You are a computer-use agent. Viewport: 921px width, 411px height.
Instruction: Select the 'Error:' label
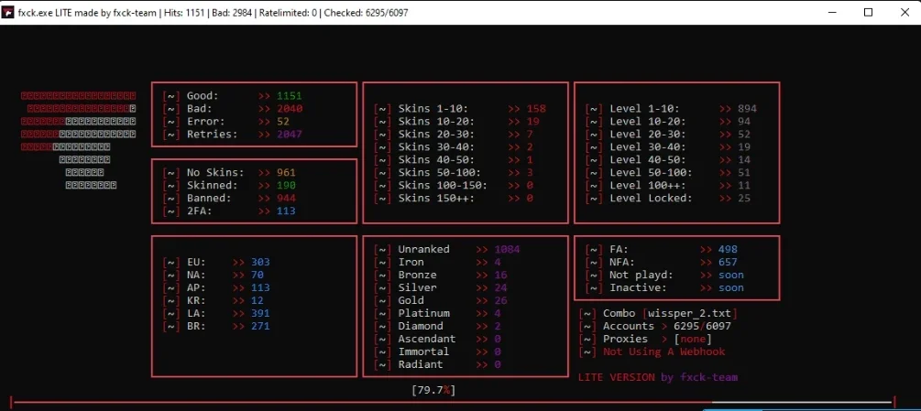(x=206, y=122)
